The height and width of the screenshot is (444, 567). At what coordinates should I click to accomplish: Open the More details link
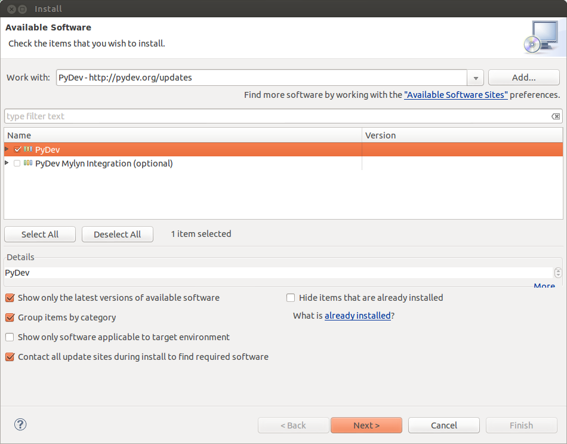point(544,285)
